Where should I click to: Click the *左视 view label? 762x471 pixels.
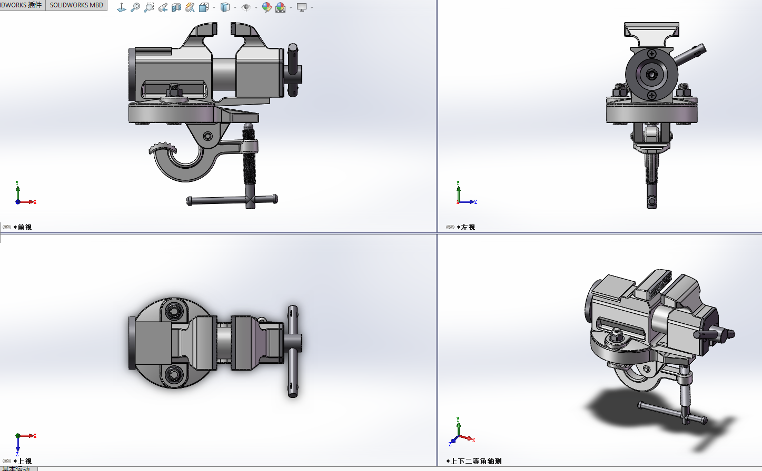tap(466, 227)
